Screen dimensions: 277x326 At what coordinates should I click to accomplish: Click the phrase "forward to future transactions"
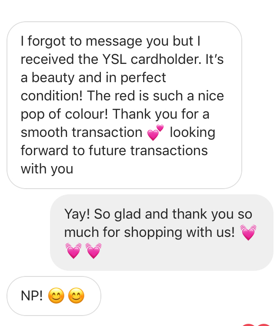[x=114, y=150]
